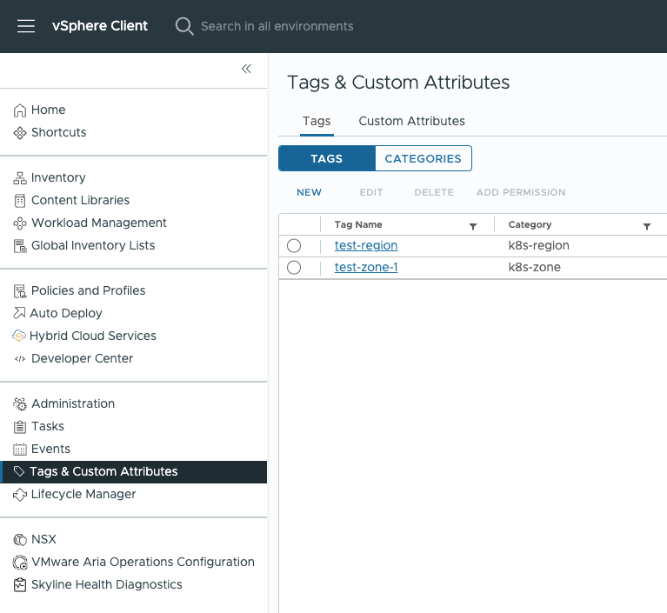The image size is (667, 613).
Task: Open Hybrid Cloud Services icon
Action: click(x=20, y=336)
